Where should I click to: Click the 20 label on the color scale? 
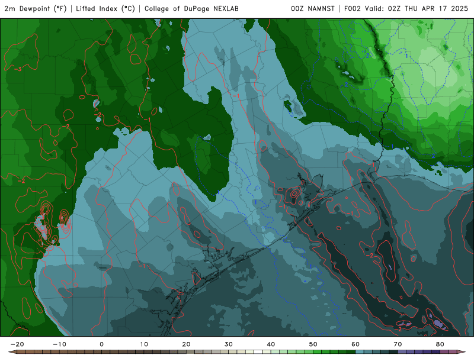coord(186,344)
